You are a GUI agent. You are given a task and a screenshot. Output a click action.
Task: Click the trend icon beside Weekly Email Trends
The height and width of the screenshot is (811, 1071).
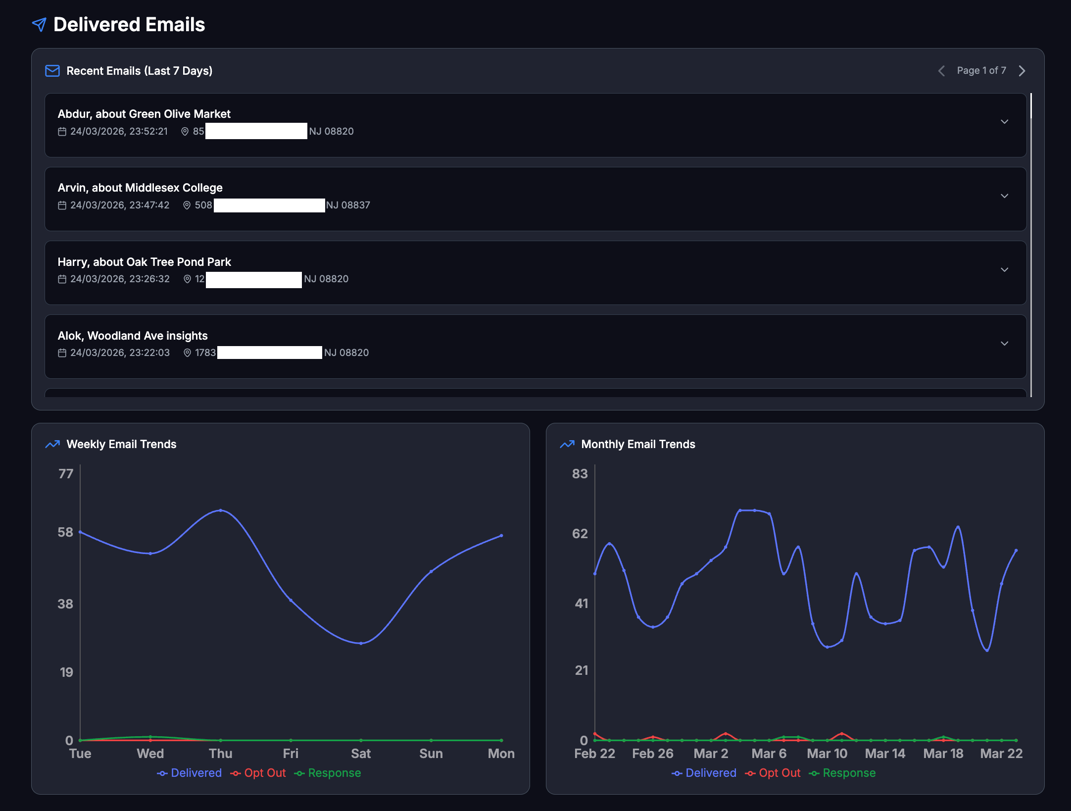pyautogui.click(x=52, y=444)
